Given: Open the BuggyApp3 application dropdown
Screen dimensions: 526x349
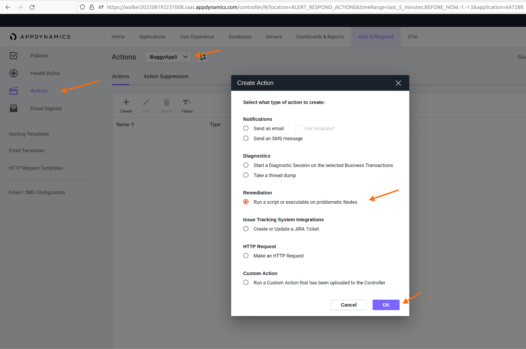Looking at the screenshot, I should coord(168,57).
